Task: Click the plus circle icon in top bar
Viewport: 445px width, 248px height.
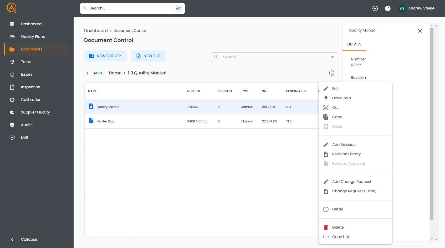Action: [375, 8]
